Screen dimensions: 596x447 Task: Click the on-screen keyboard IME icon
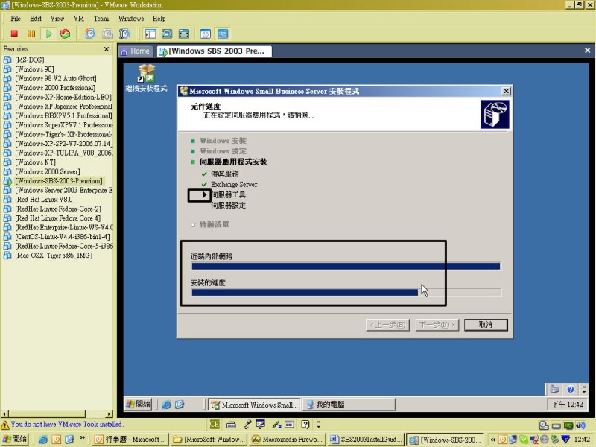point(231,425)
